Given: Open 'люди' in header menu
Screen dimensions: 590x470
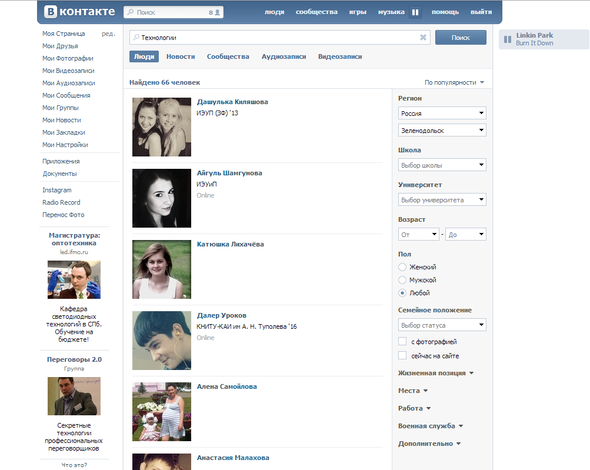Looking at the screenshot, I should tap(274, 12).
